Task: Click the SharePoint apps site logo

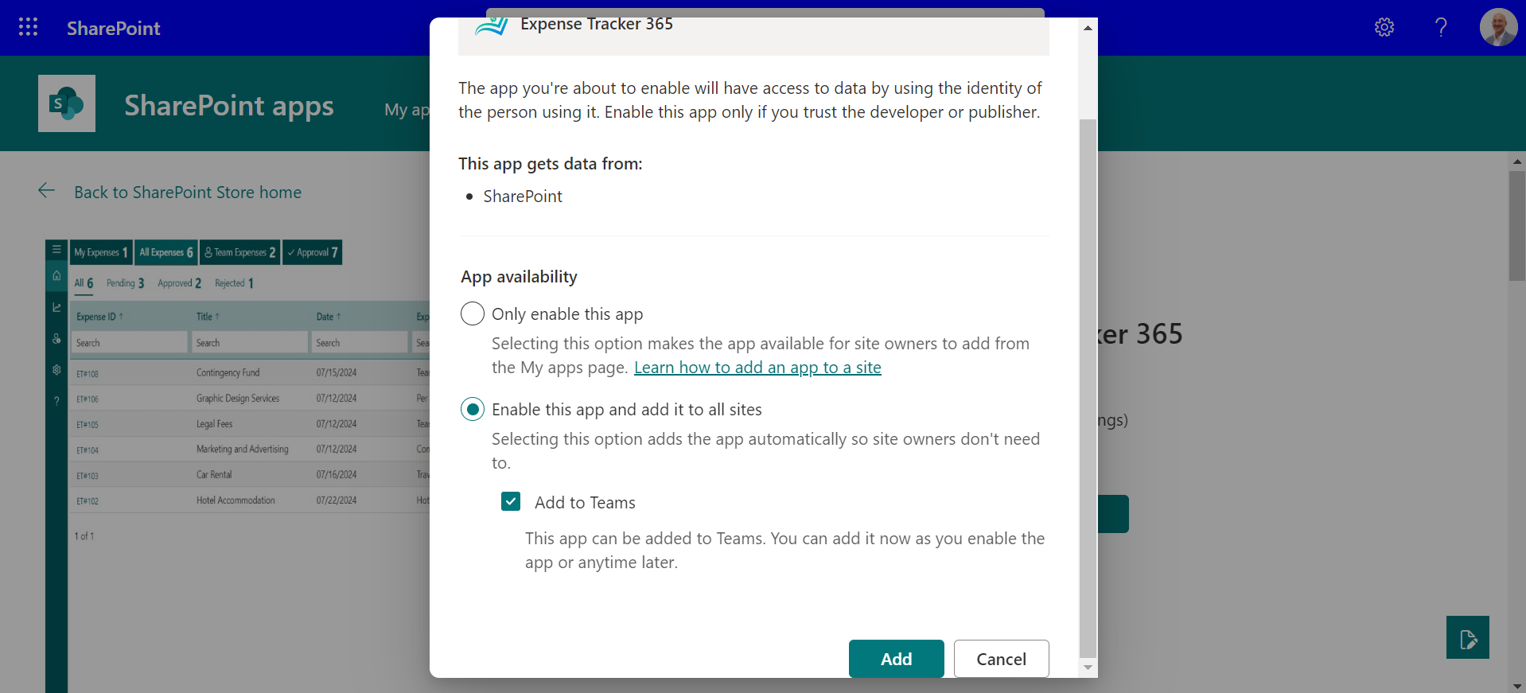Action: point(67,103)
